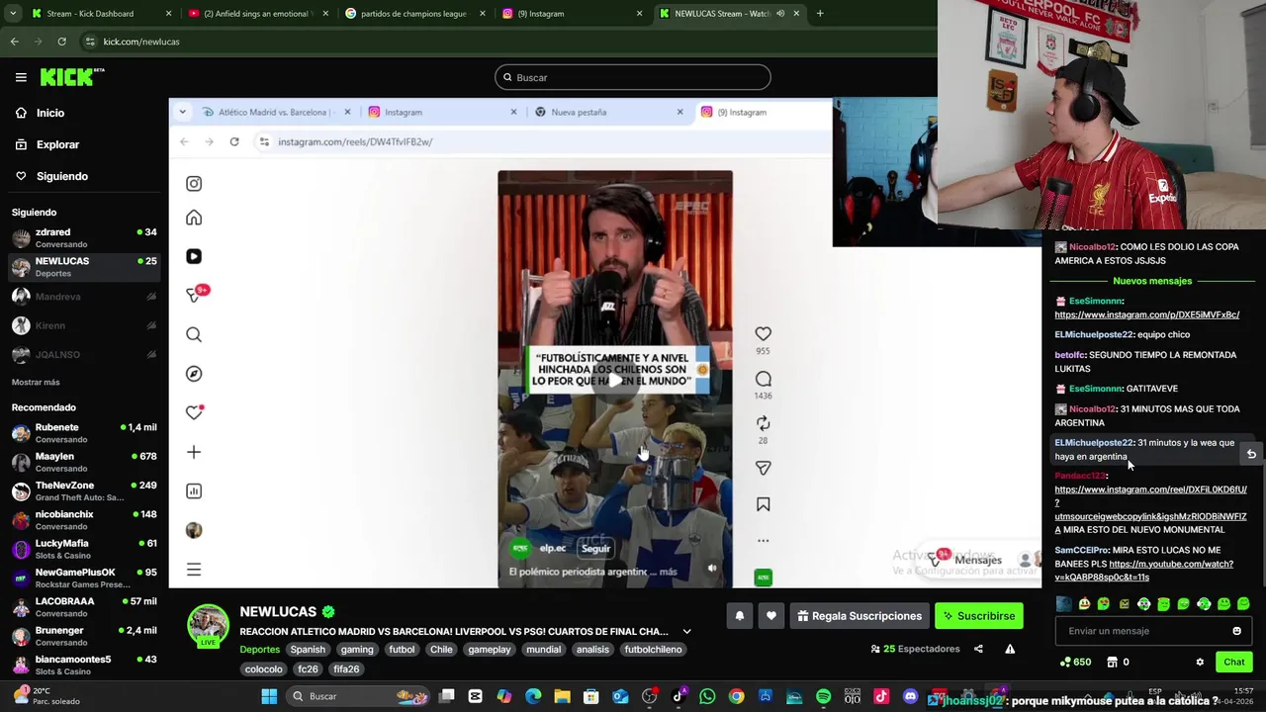Open WhatsApp from the taskbar
This screenshot has height=712, width=1266.
(707, 696)
